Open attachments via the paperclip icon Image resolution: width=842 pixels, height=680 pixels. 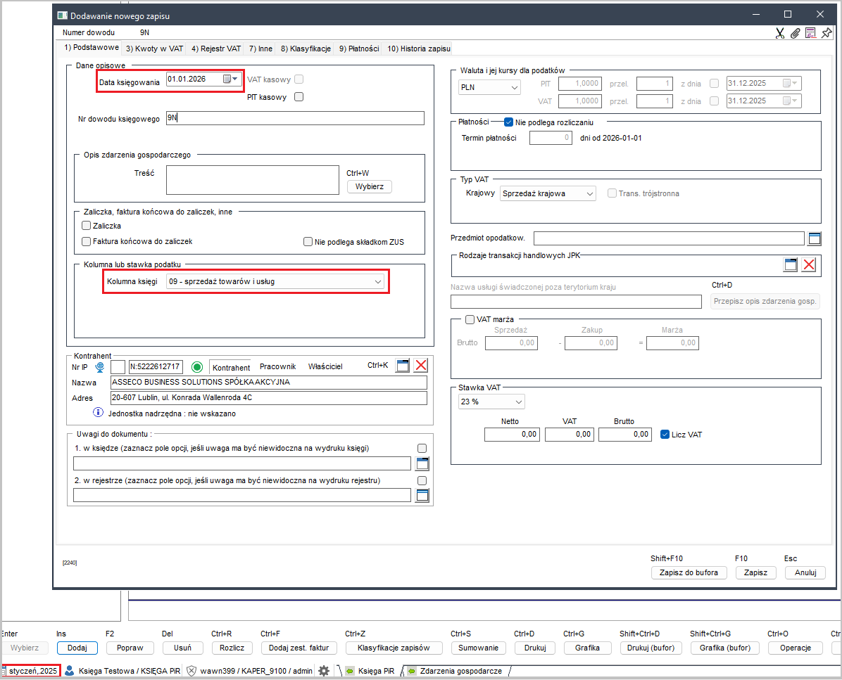point(795,33)
